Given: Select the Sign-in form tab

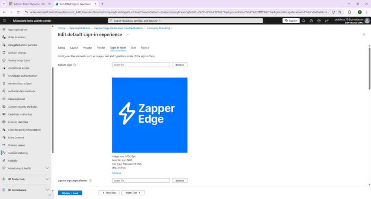Looking at the screenshot, I should point(118,48).
